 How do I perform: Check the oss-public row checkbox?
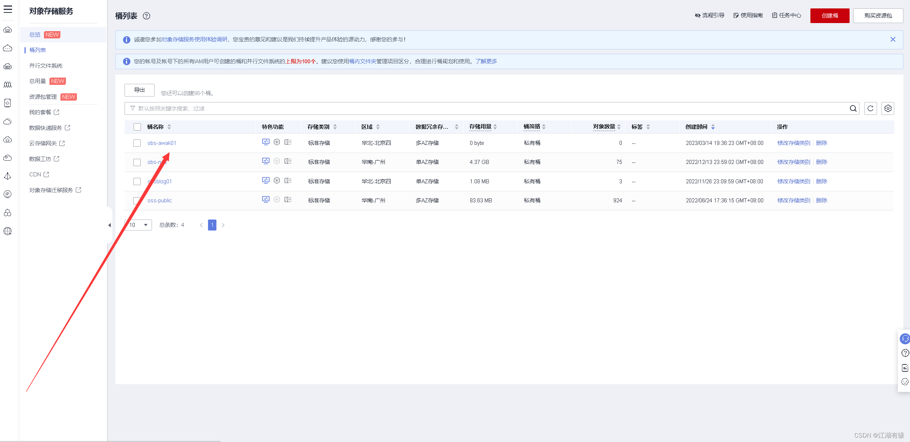137,201
